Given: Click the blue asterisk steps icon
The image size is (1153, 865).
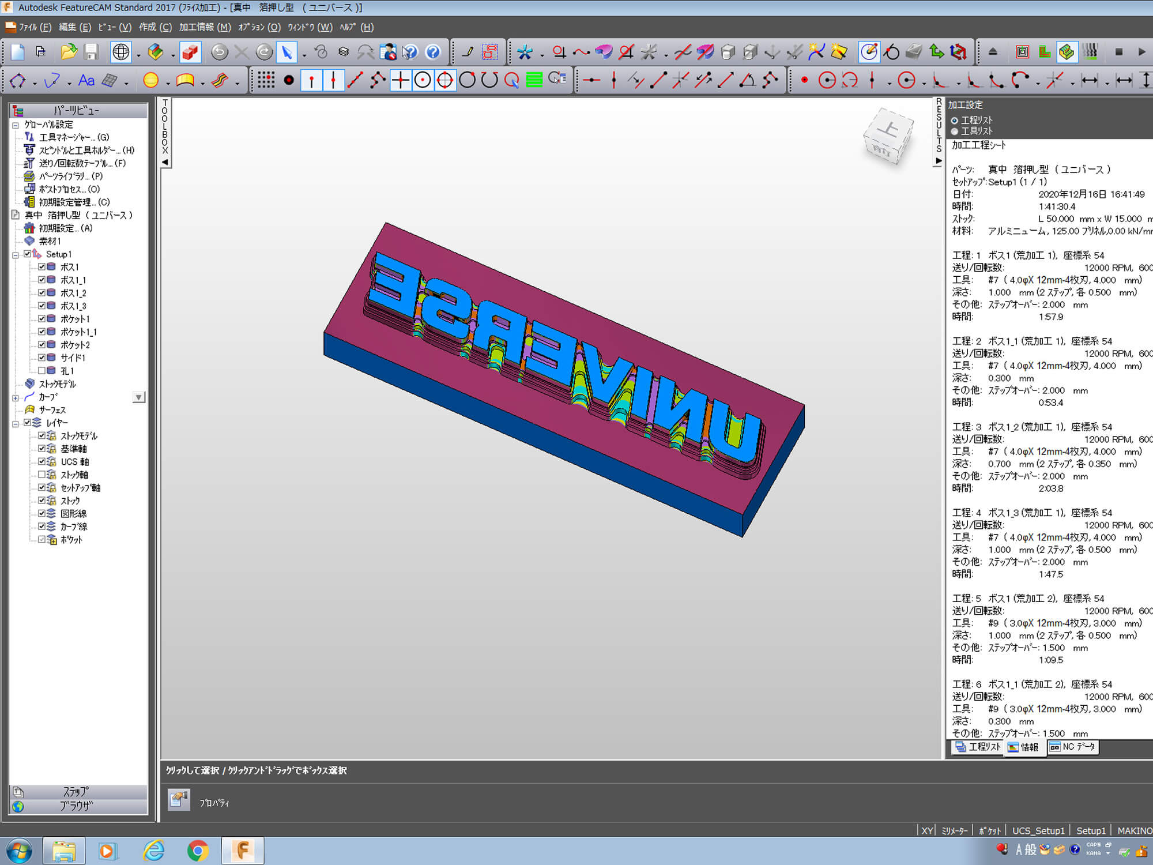Looking at the screenshot, I should 525,52.
